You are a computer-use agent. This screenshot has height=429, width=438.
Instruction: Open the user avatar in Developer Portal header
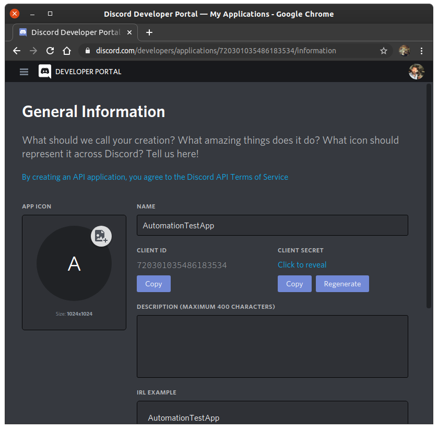click(416, 72)
